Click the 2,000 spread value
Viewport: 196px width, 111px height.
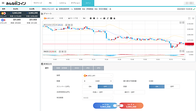click(118, 106)
